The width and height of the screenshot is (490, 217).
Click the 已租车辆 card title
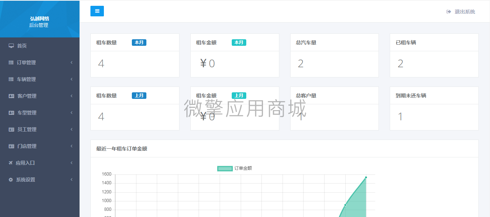tap(406, 43)
